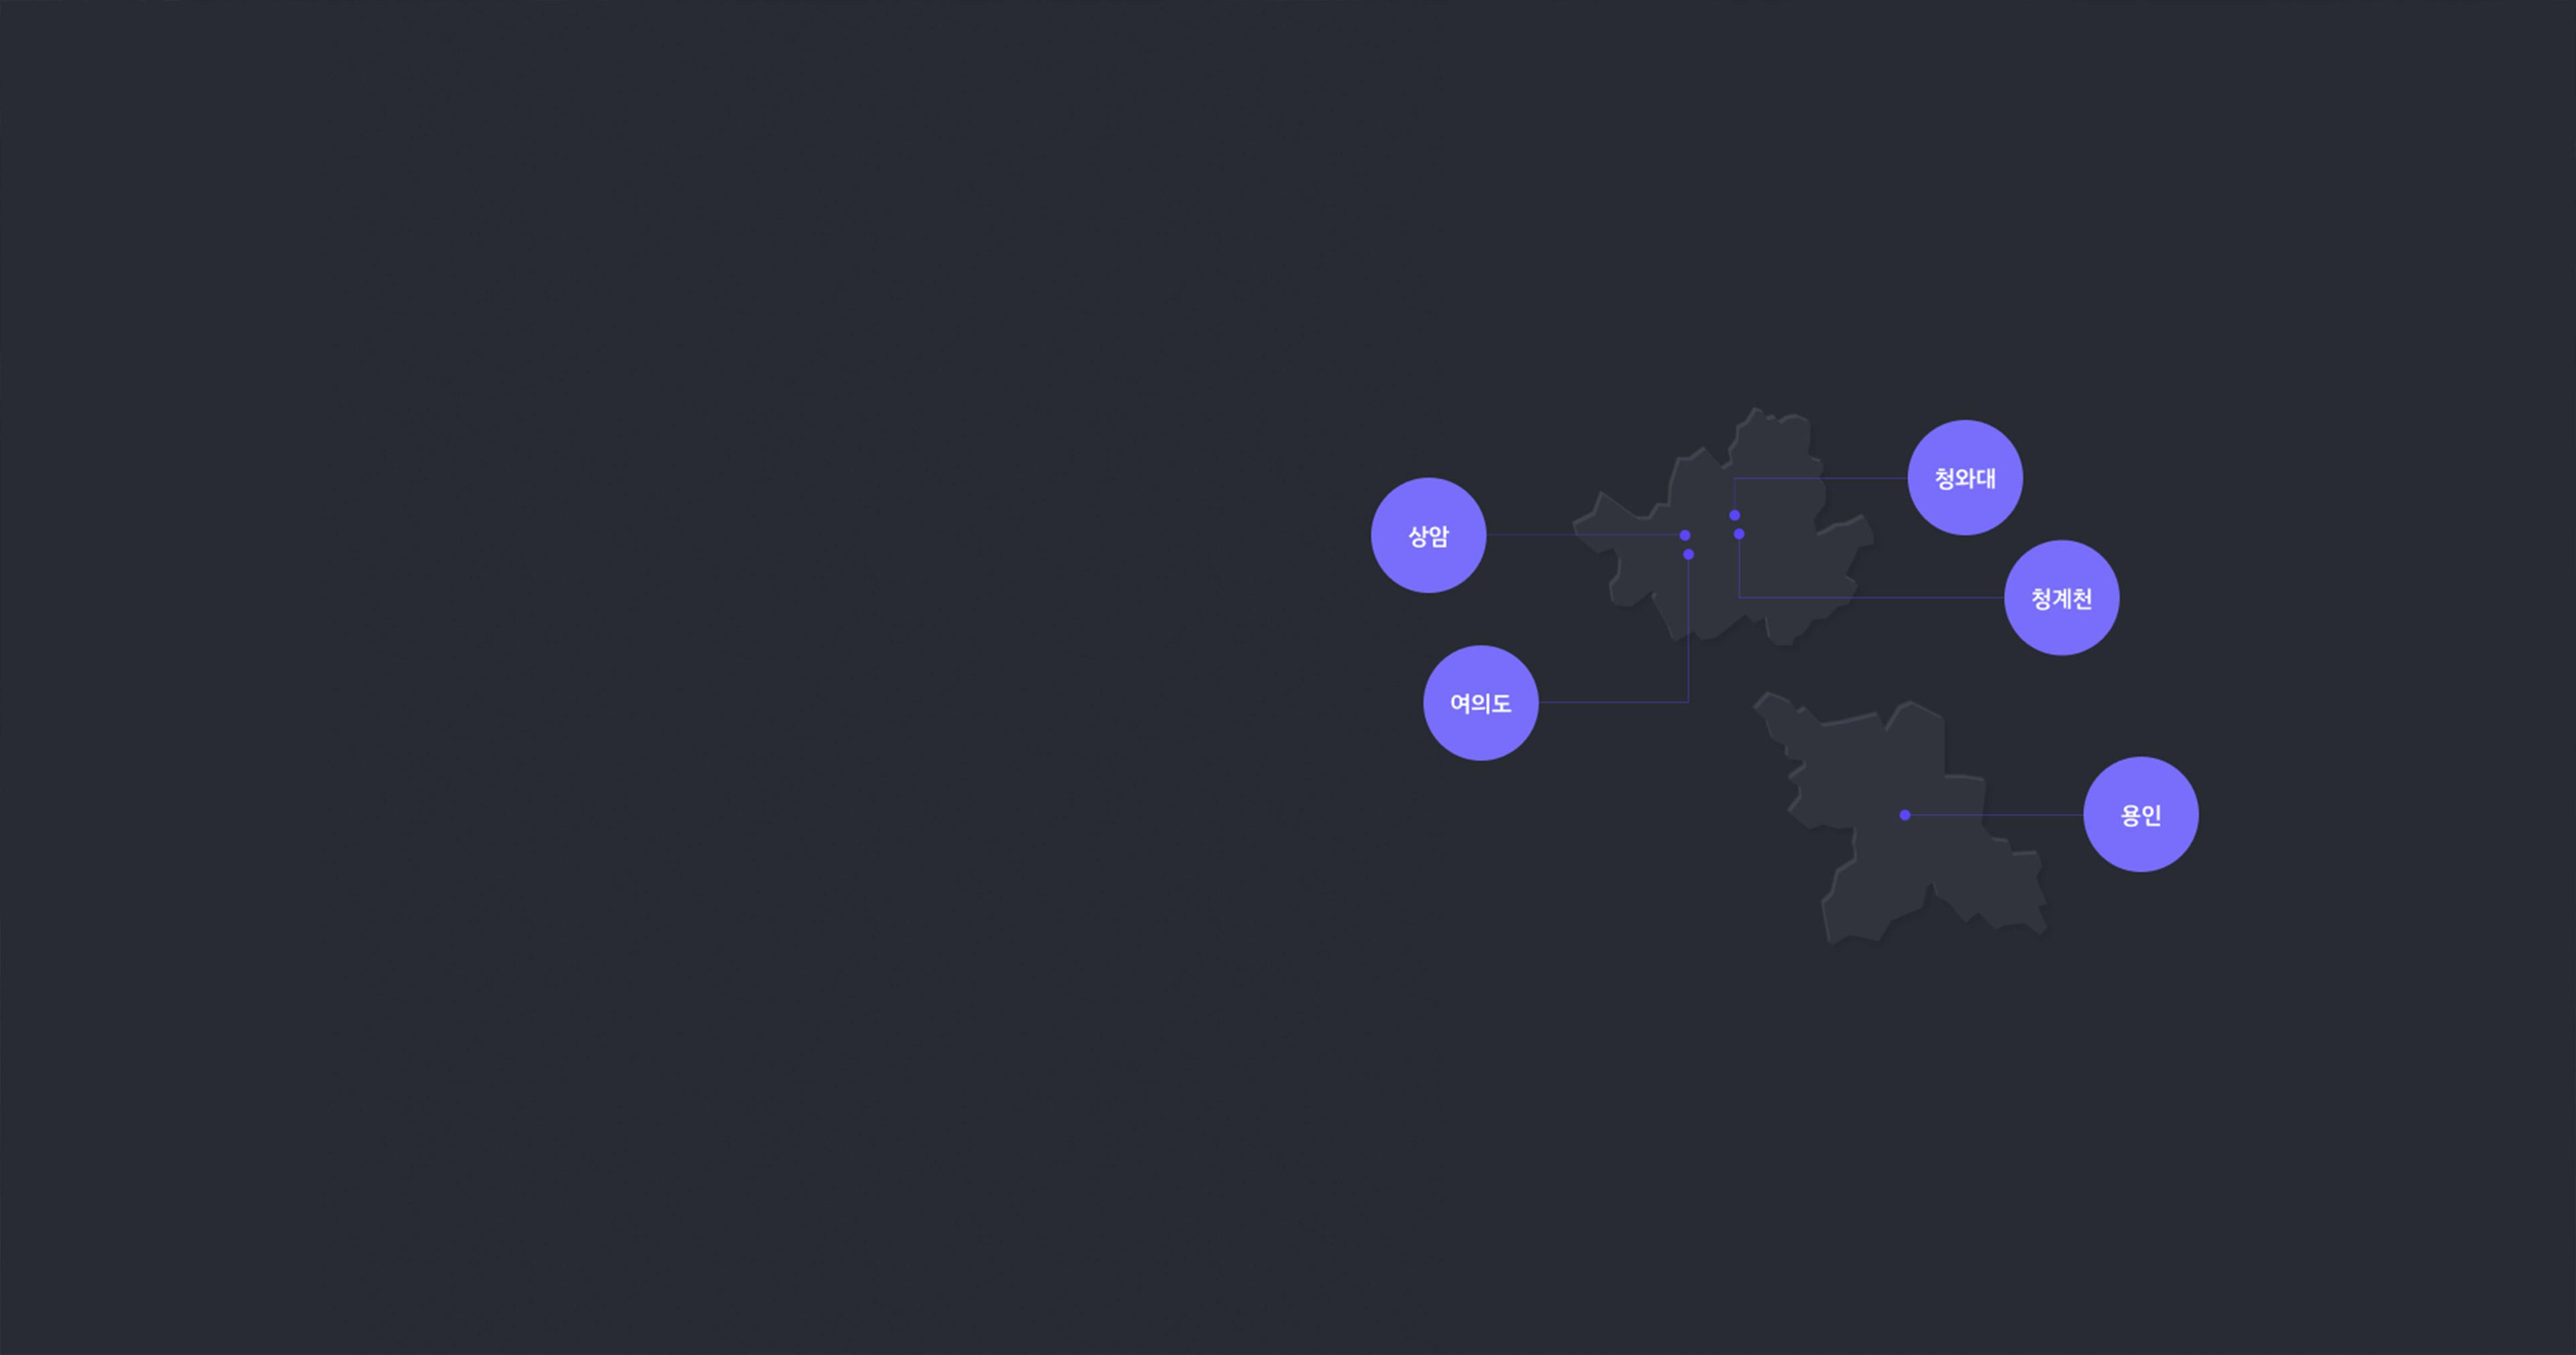Screen dimensions: 2576x1355
Task: Click the 용인 location dot on map
Action: [x=1905, y=815]
